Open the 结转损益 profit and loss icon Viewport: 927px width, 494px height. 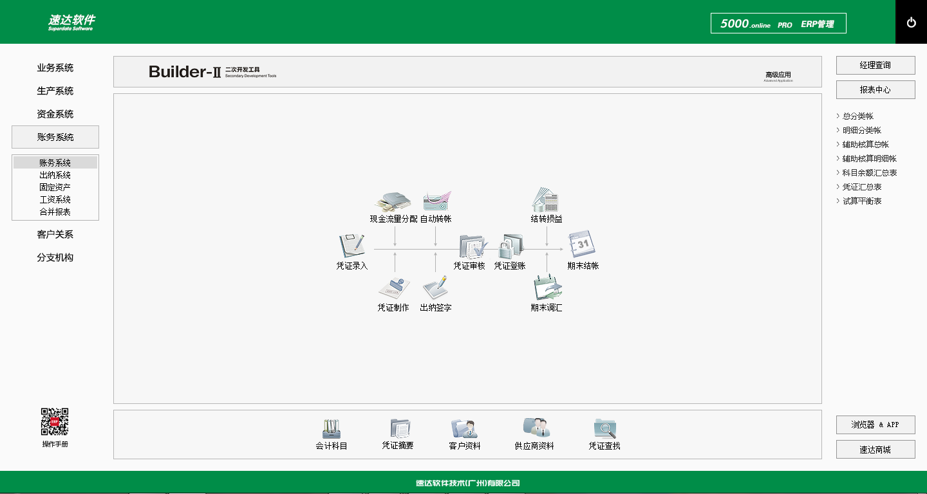pyautogui.click(x=546, y=201)
